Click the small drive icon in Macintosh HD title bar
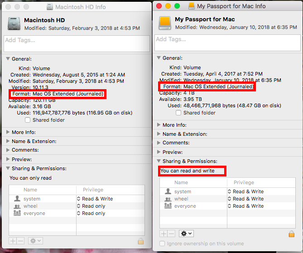Image resolution: width=303 pixels, height=253 pixels. 50,7
